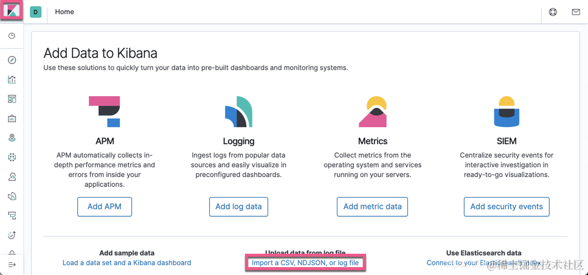Open the Help lifebuoy menu

(x=553, y=12)
